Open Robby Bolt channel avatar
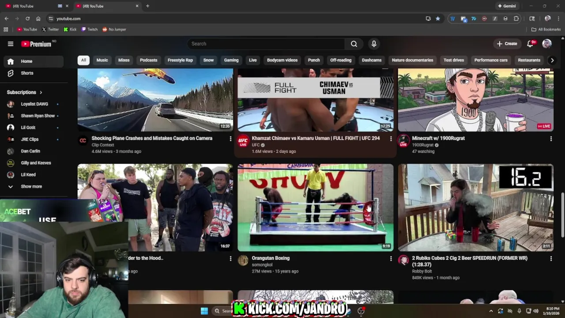565x318 pixels. (x=403, y=261)
